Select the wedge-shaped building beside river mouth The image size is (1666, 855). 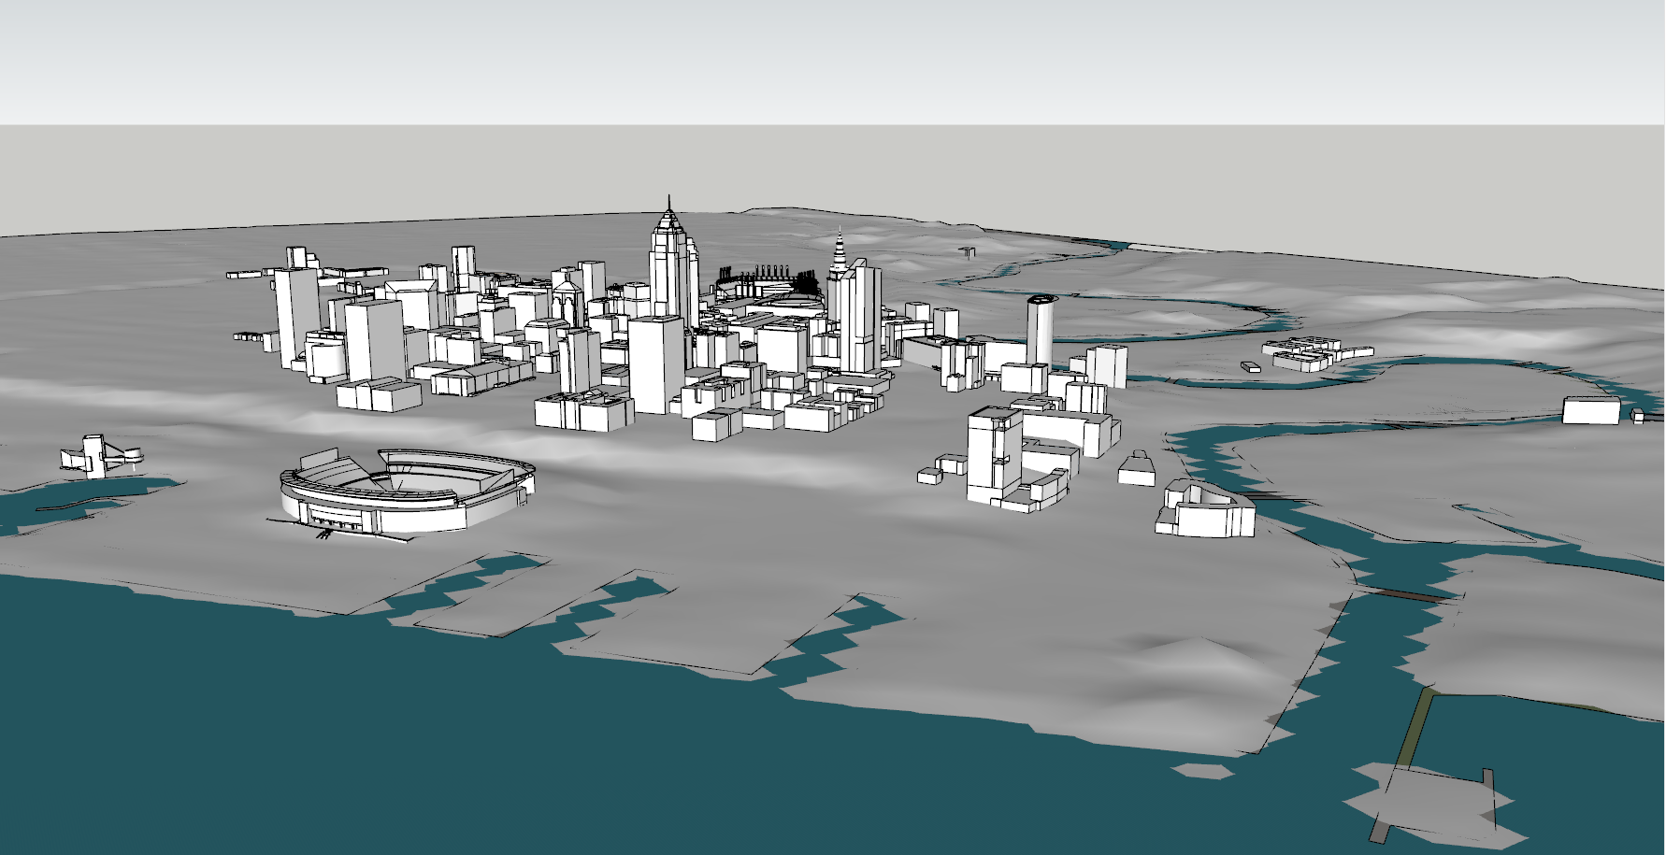1205,510
